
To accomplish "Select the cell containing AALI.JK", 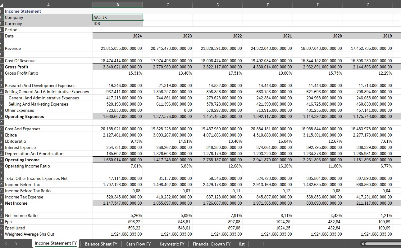I will 118,17.
